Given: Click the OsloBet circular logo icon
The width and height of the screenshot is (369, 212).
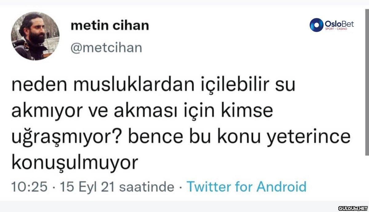Looking at the screenshot, I should (x=316, y=25).
